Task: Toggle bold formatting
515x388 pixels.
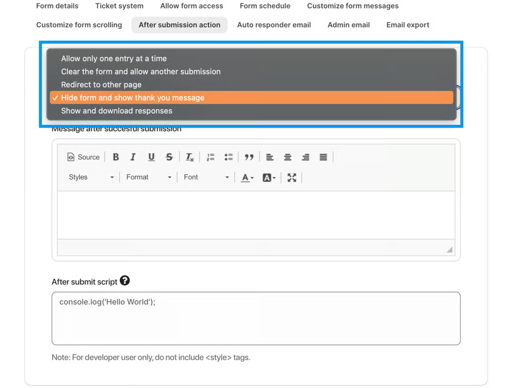Action: [116, 157]
